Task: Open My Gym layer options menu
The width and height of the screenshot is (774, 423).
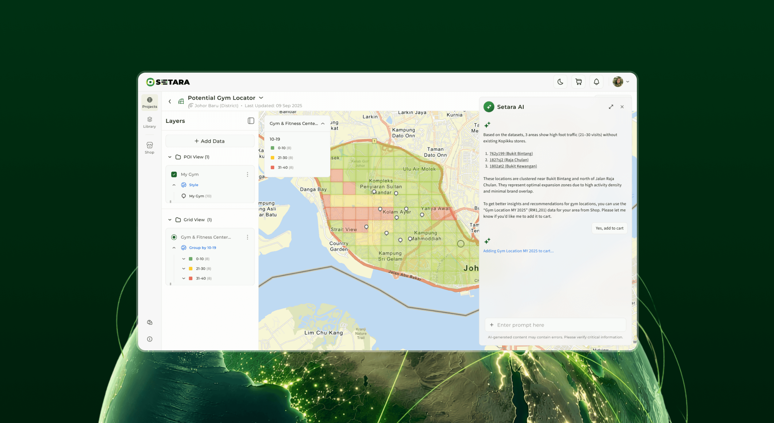Action: (247, 174)
